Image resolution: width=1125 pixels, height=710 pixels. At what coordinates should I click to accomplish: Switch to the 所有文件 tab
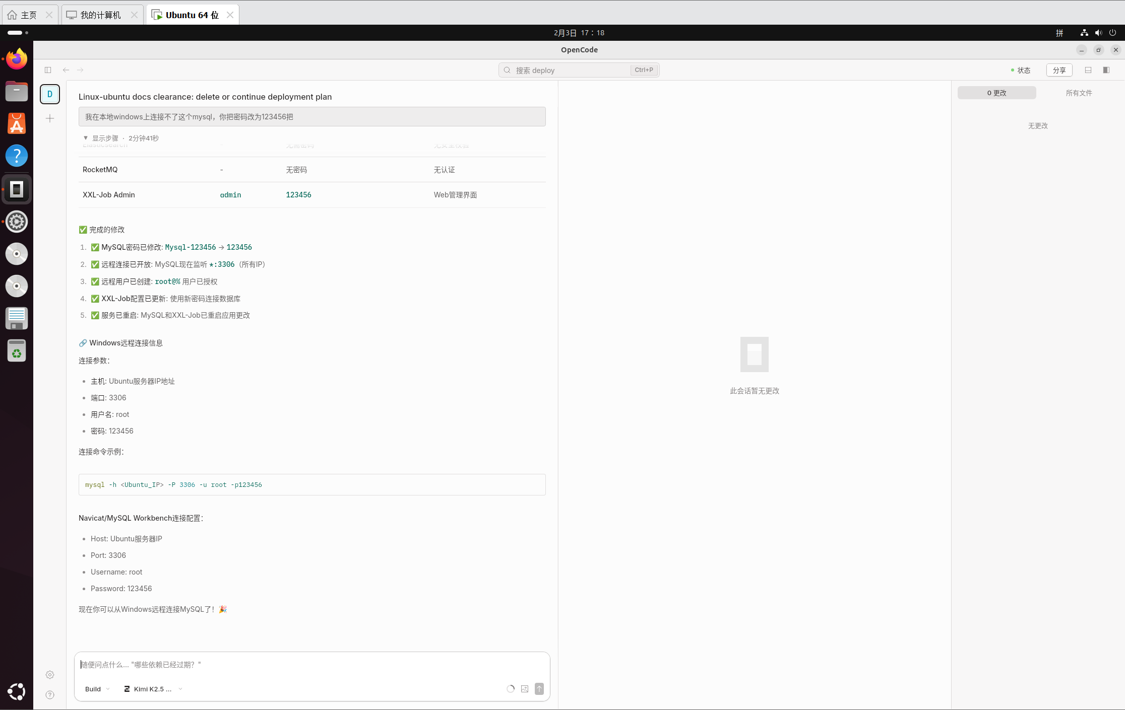(1079, 93)
